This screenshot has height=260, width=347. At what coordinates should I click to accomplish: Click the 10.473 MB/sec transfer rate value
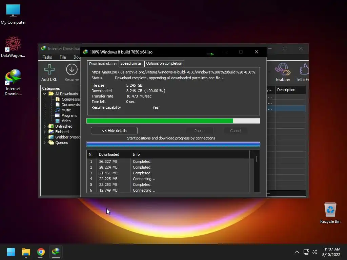pos(139,96)
